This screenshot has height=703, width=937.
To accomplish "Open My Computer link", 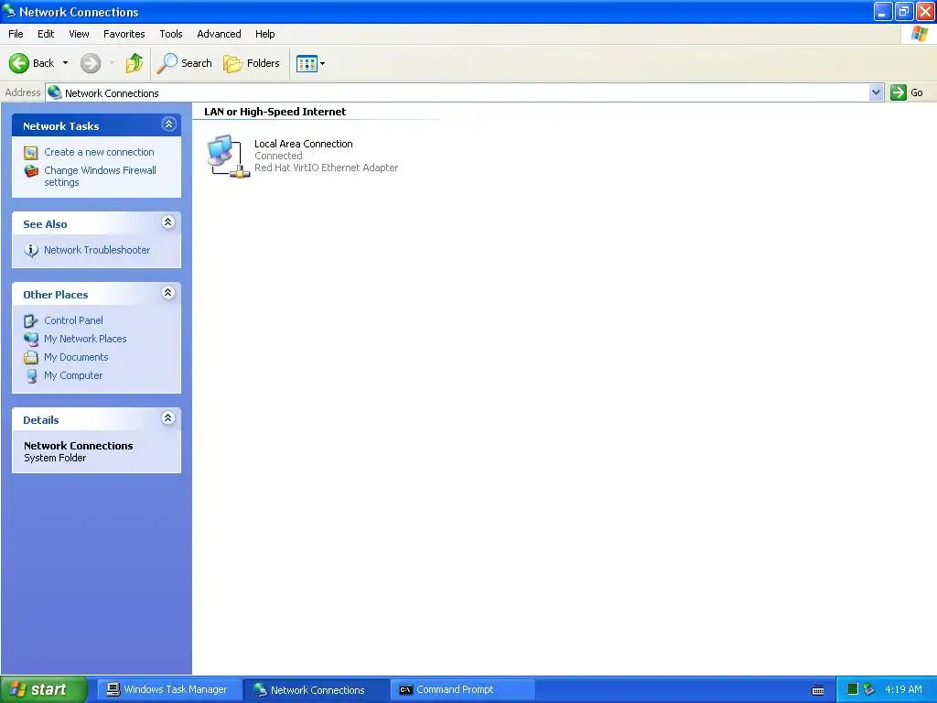I will (x=73, y=376).
